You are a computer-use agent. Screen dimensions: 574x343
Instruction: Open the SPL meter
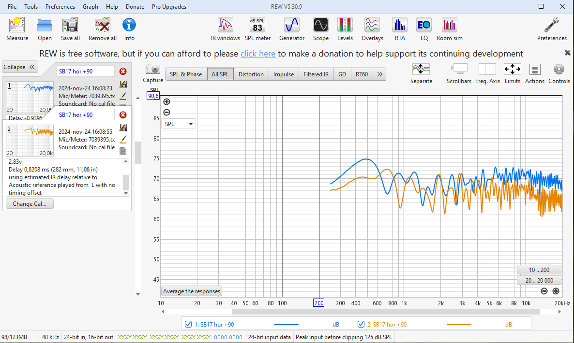click(x=257, y=29)
